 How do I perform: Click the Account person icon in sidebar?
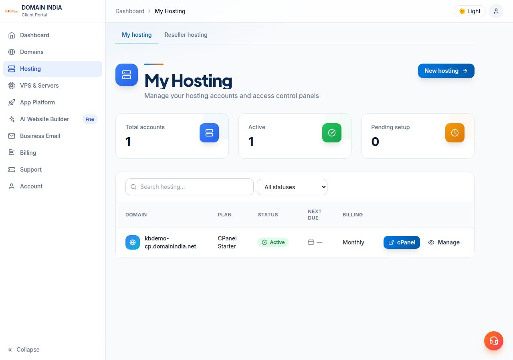click(12, 186)
